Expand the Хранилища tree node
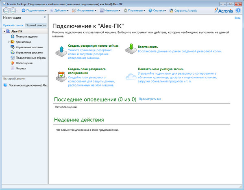Screen dimensions: 244x190 coord(9,42)
